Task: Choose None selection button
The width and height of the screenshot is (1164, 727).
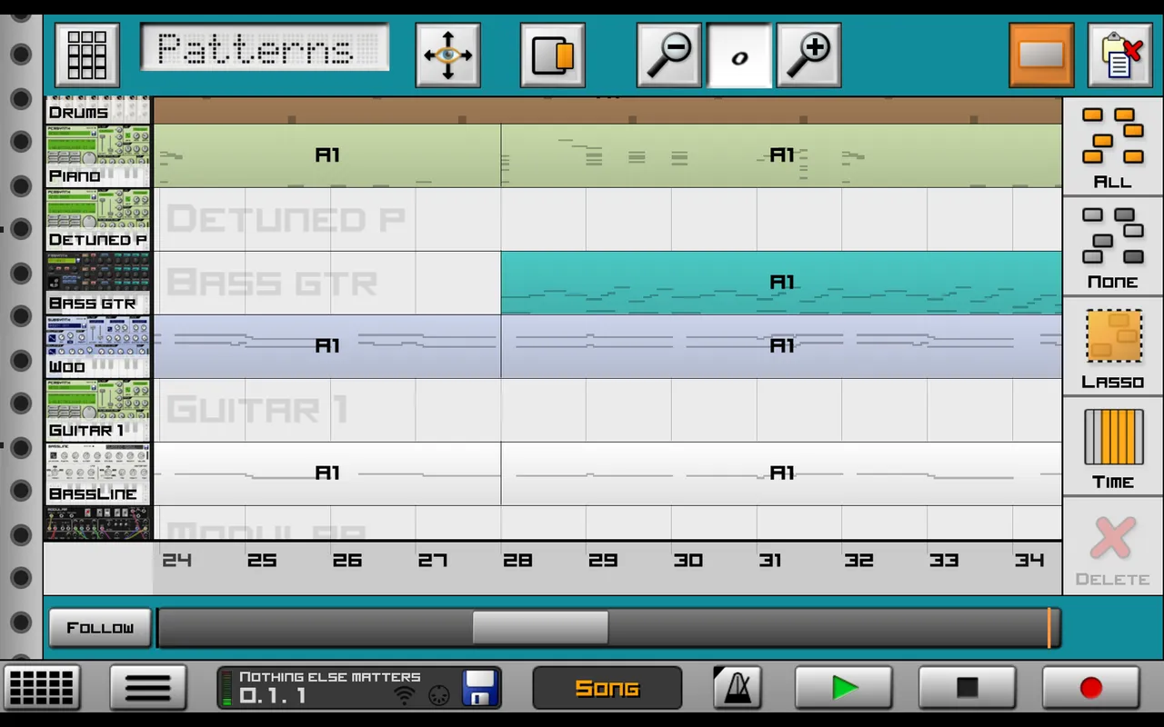Action: (x=1113, y=246)
